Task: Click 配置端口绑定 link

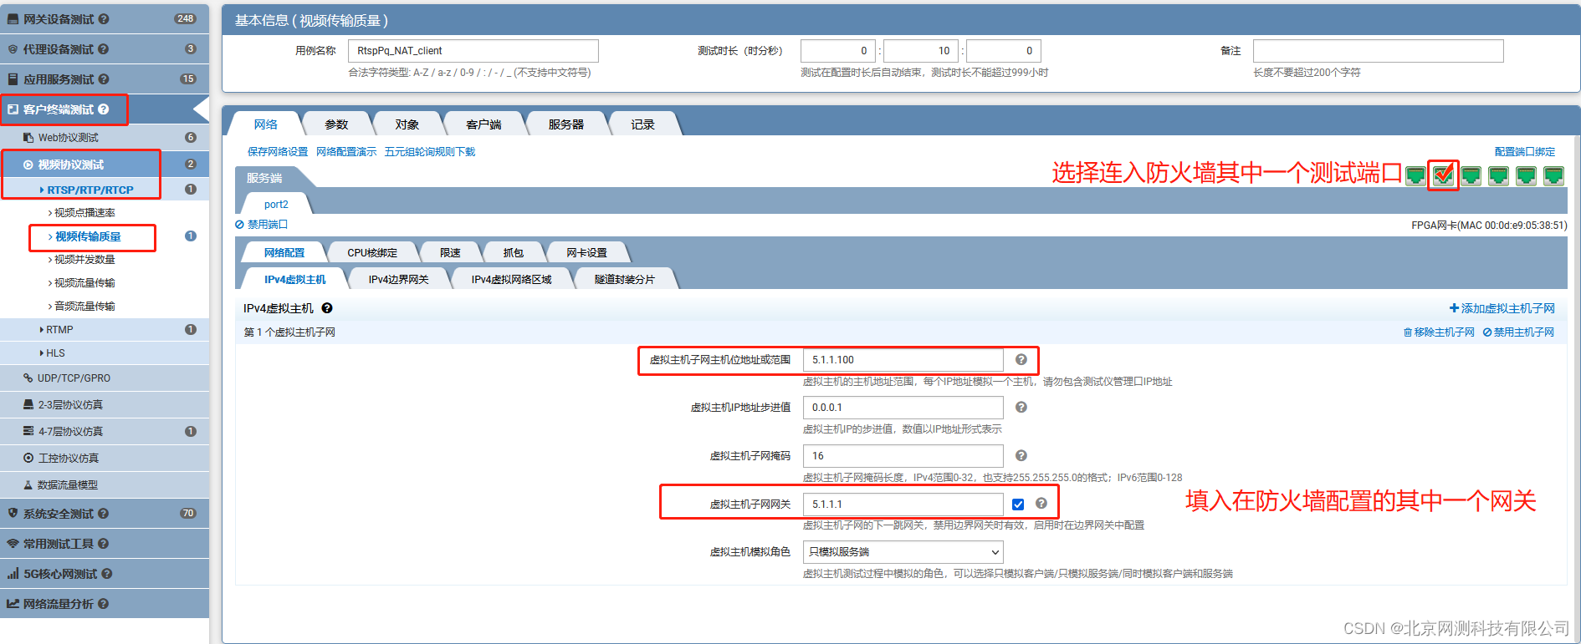Action: click(1525, 152)
